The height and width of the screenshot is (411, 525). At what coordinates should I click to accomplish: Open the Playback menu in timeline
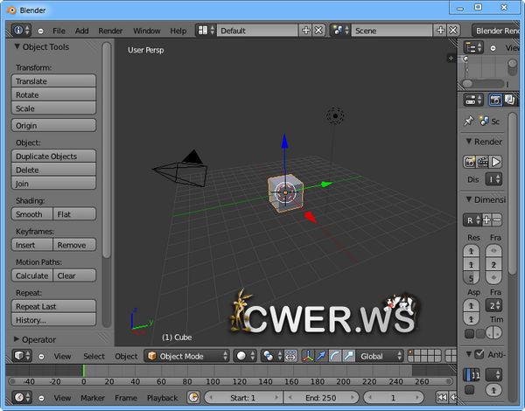161,397
